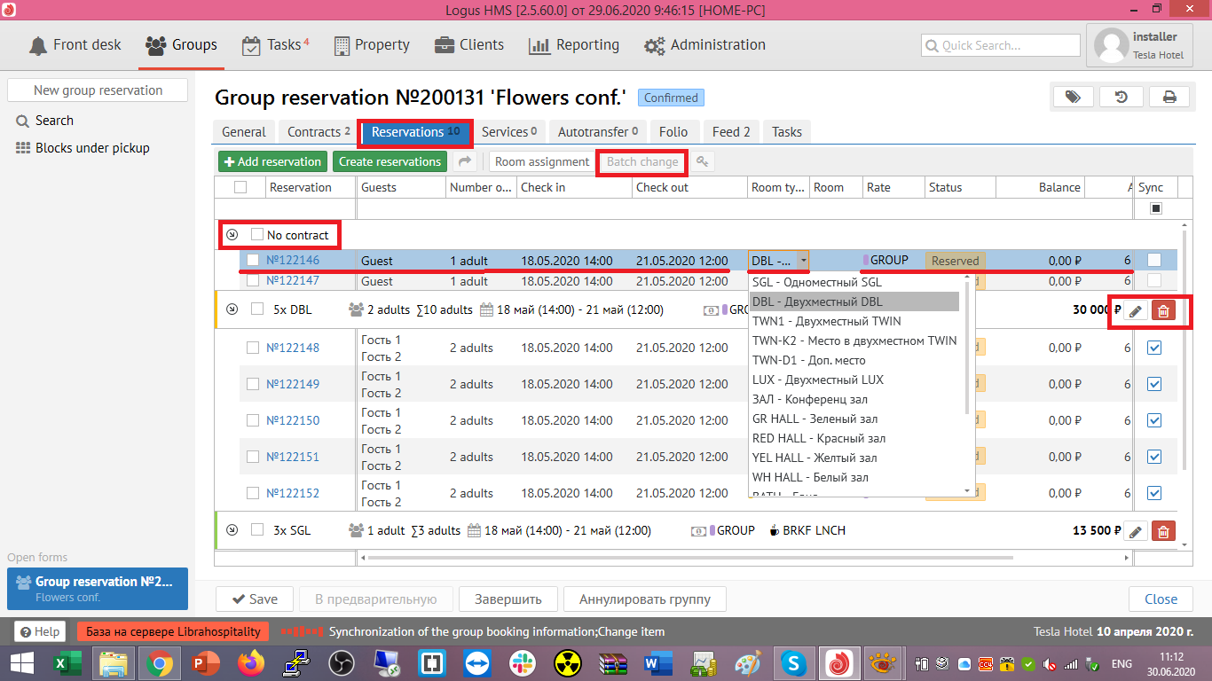Toggle the No contract group checkbox
The height and width of the screenshot is (681, 1212).
tap(257, 235)
